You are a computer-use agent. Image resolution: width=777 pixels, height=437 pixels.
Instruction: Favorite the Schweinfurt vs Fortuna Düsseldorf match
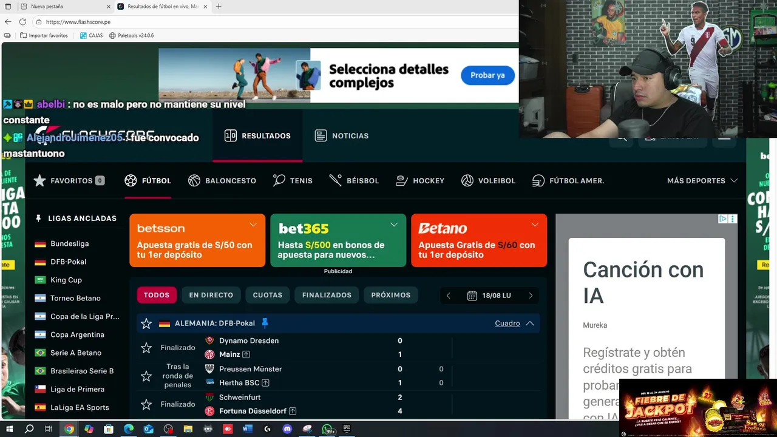coord(146,404)
